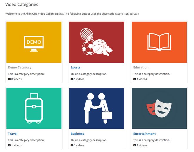The height and width of the screenshot is (152, 194).
Task: Open the Travel suitcase thumbnail
Action: (34, 108)
